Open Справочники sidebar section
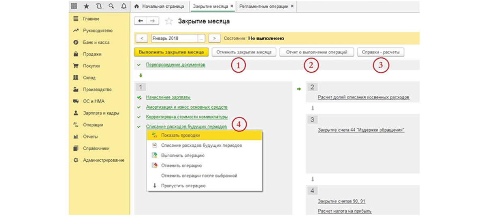Image resolution: width=486 pixels, height=216 pixels. pyautogui.click(x=96, y=149)
